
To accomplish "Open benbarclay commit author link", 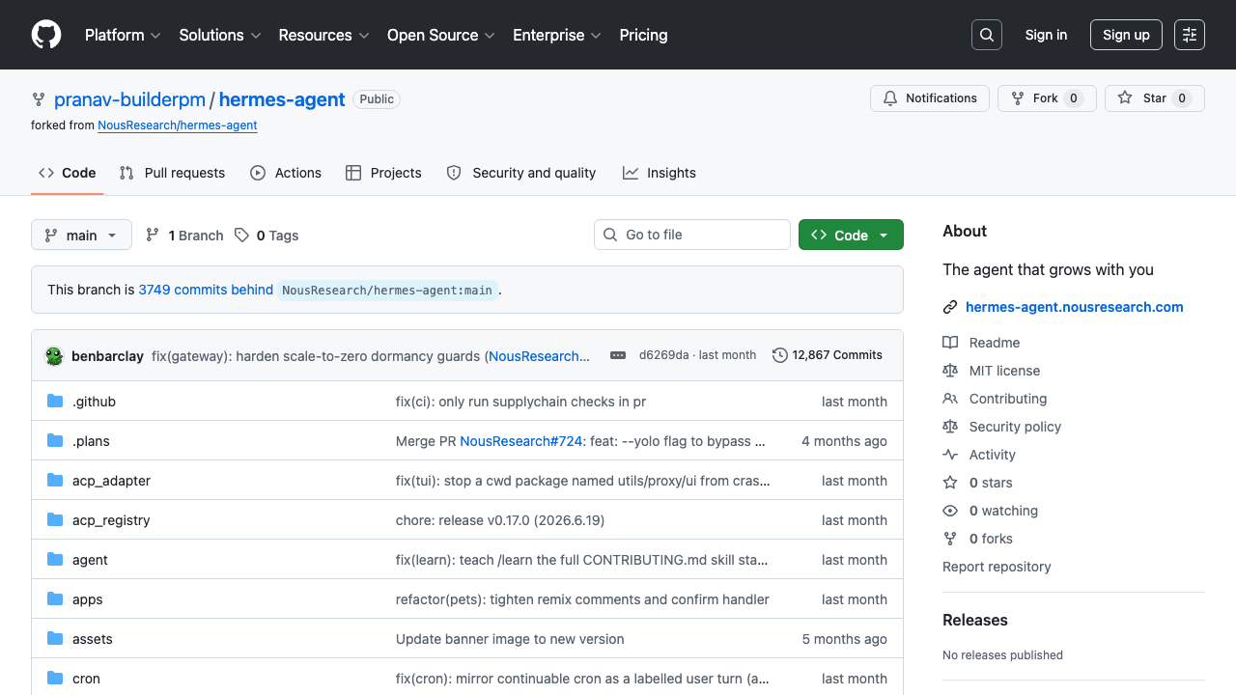I will (x=107, y=356).
